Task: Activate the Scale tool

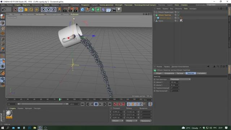Action: 26,10
